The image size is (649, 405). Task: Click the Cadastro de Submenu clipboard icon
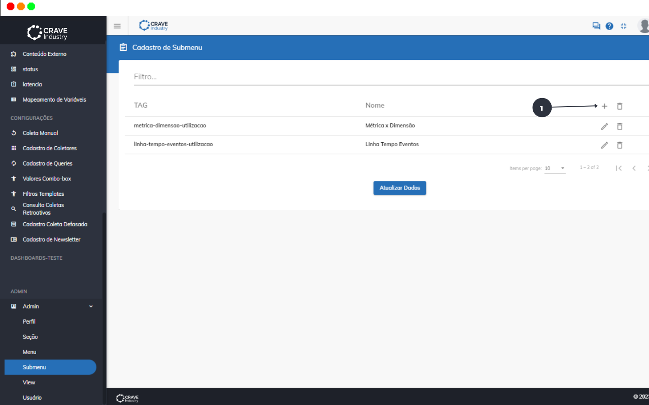(123, 47)
